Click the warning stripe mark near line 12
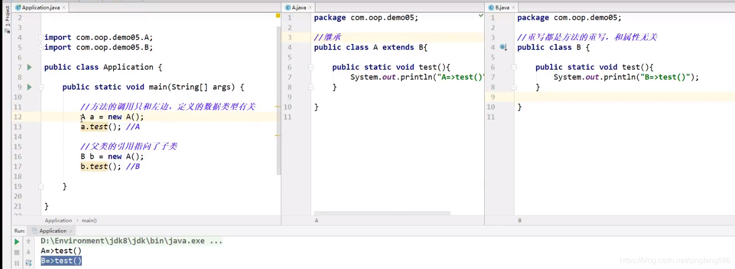This screenshot has height=269, width=735. point(278,108)
